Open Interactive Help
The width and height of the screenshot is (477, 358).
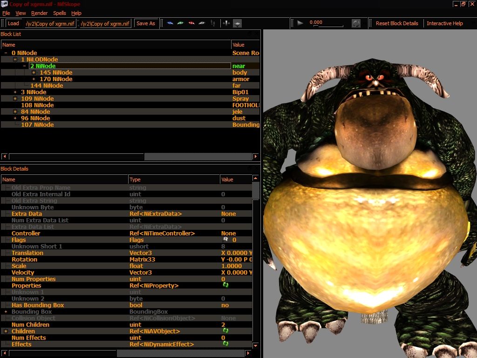445,23
